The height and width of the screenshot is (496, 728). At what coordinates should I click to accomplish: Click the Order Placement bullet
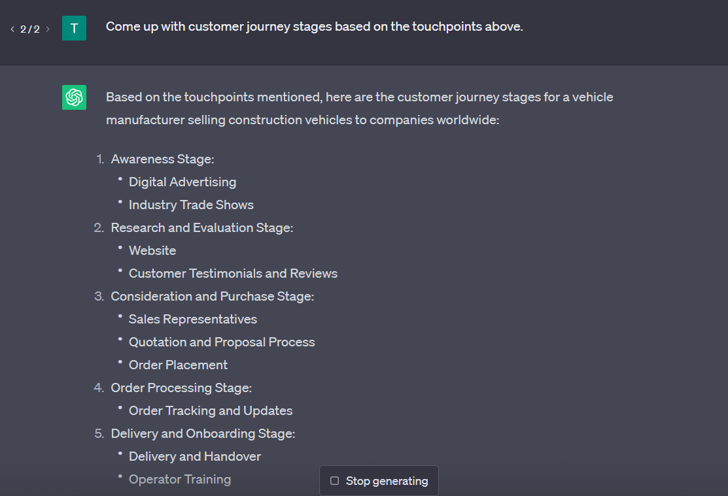179,365
